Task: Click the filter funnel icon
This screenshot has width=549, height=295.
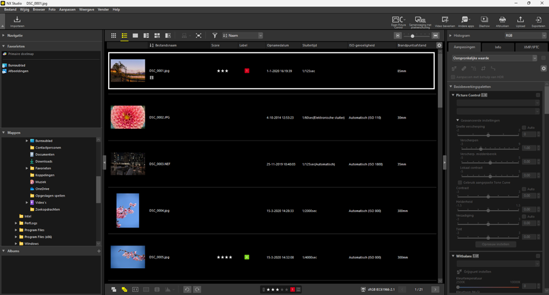Action: 214,36
